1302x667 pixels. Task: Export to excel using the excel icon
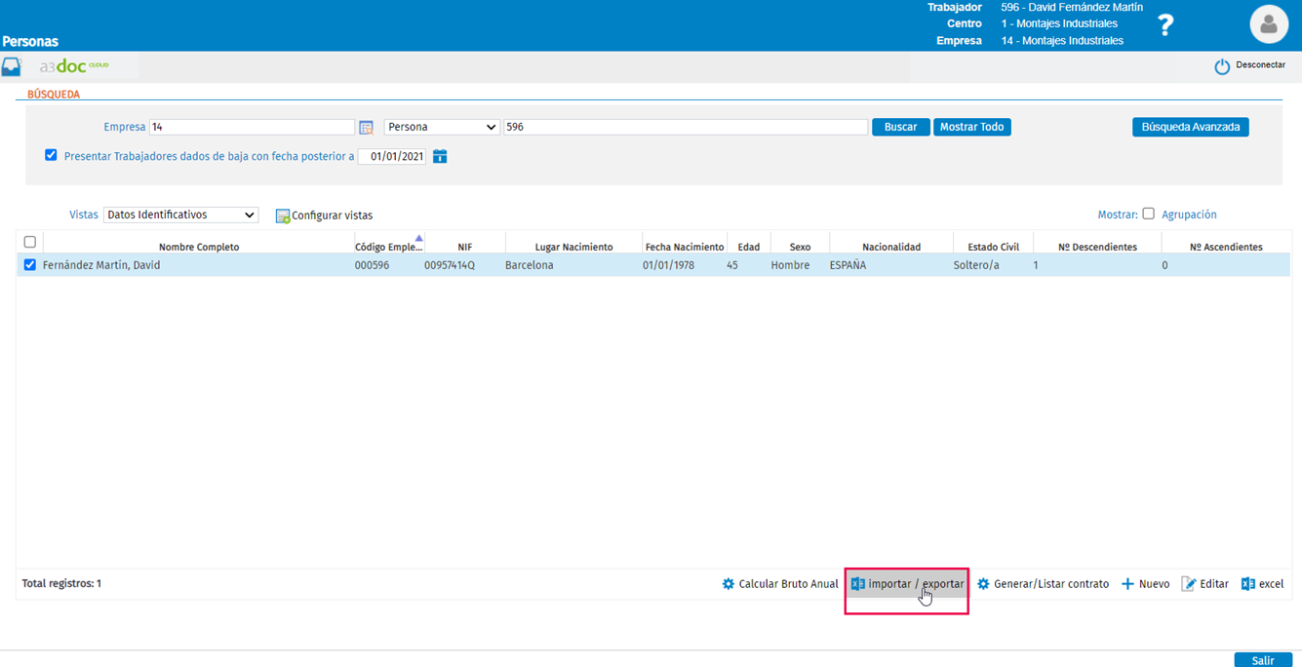point(1247,584)
